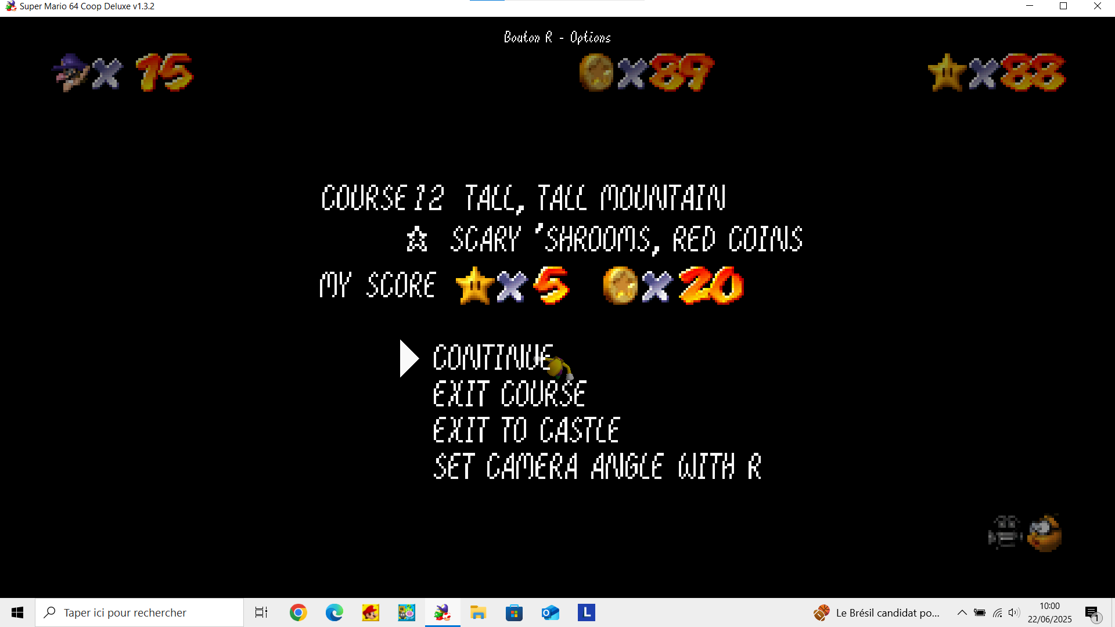
Task: Click the white menu selection arrow
Action: [x=409, y=358]
